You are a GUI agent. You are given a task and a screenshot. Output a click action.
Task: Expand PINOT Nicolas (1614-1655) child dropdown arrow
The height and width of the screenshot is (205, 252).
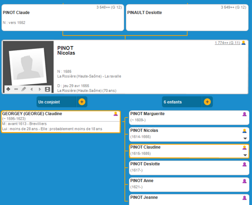245,139
